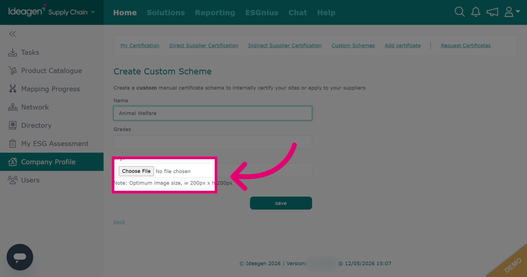Open the Help menu
The width and height of the screenshot is (527, 277).
coord(326,13)
